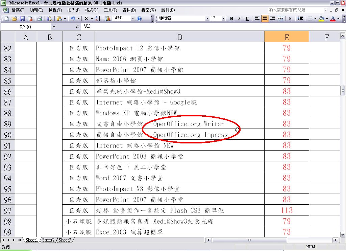The height and width of the screenshot is (251, 346).
Task: Undo the last action
Action: (73, 19)
